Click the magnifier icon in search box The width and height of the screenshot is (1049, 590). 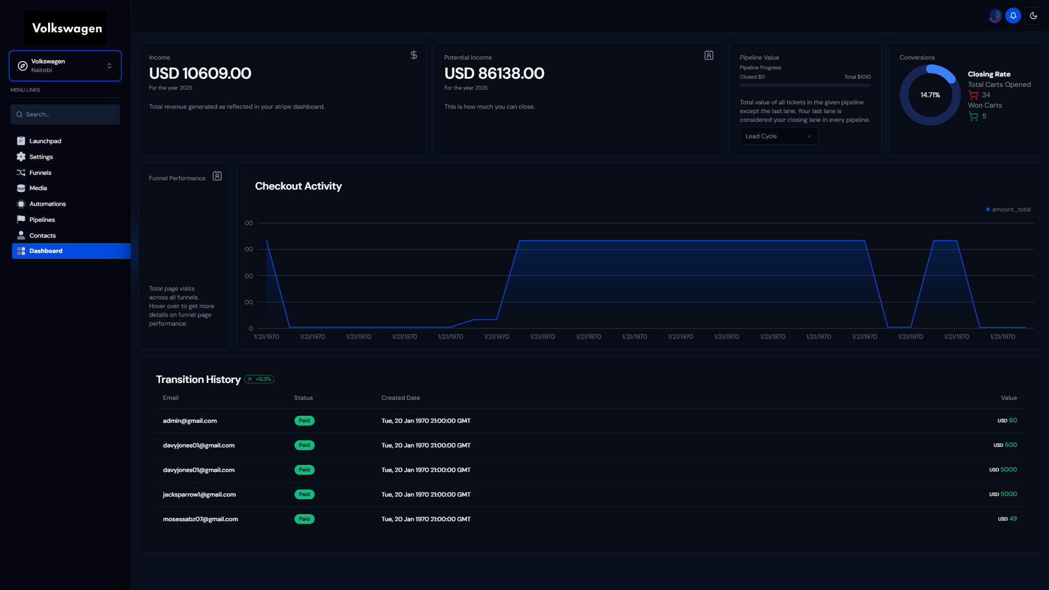19,115
